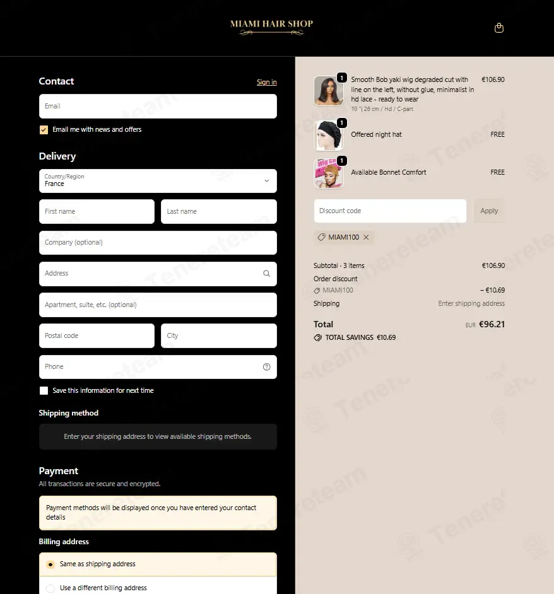
Task: Focus the Company (optional) field
Action: pyautogui.click(x=158, y=242)
